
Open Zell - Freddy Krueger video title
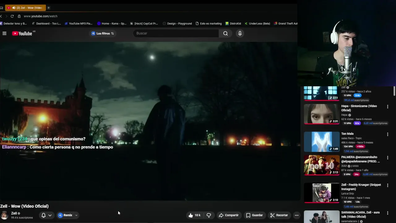[361, 187]
